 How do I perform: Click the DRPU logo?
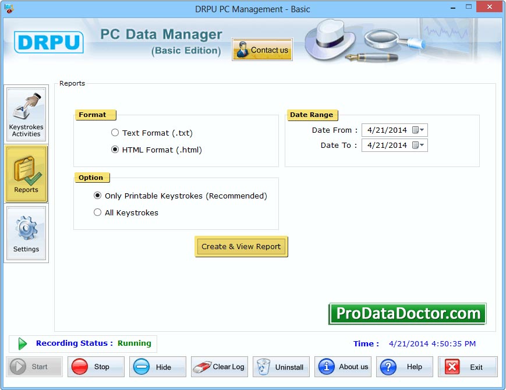[x=48, y=42]
